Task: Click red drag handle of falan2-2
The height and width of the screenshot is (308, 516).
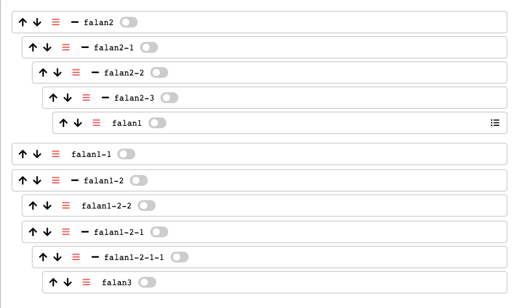Action: click(x=76, y=73)
